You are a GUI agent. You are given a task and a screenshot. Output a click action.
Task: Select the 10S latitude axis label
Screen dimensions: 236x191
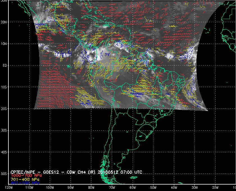tap(4, 87)
